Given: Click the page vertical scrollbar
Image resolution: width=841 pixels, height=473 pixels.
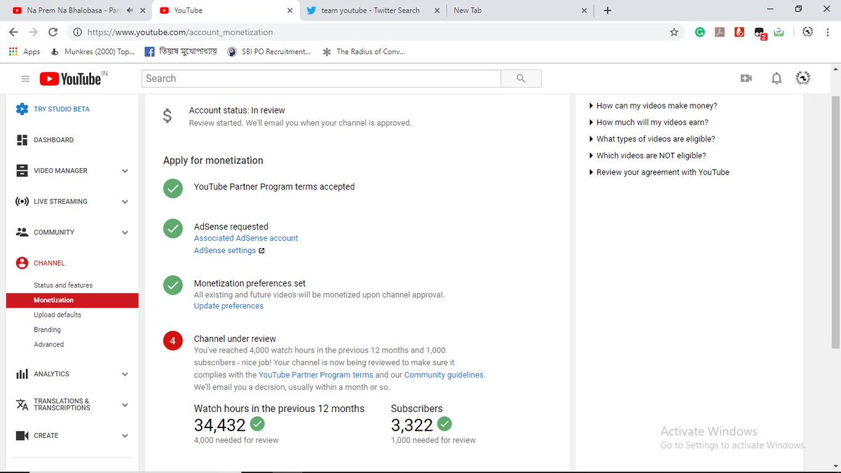Looking at the screenshot, I should tap(835, 221).
